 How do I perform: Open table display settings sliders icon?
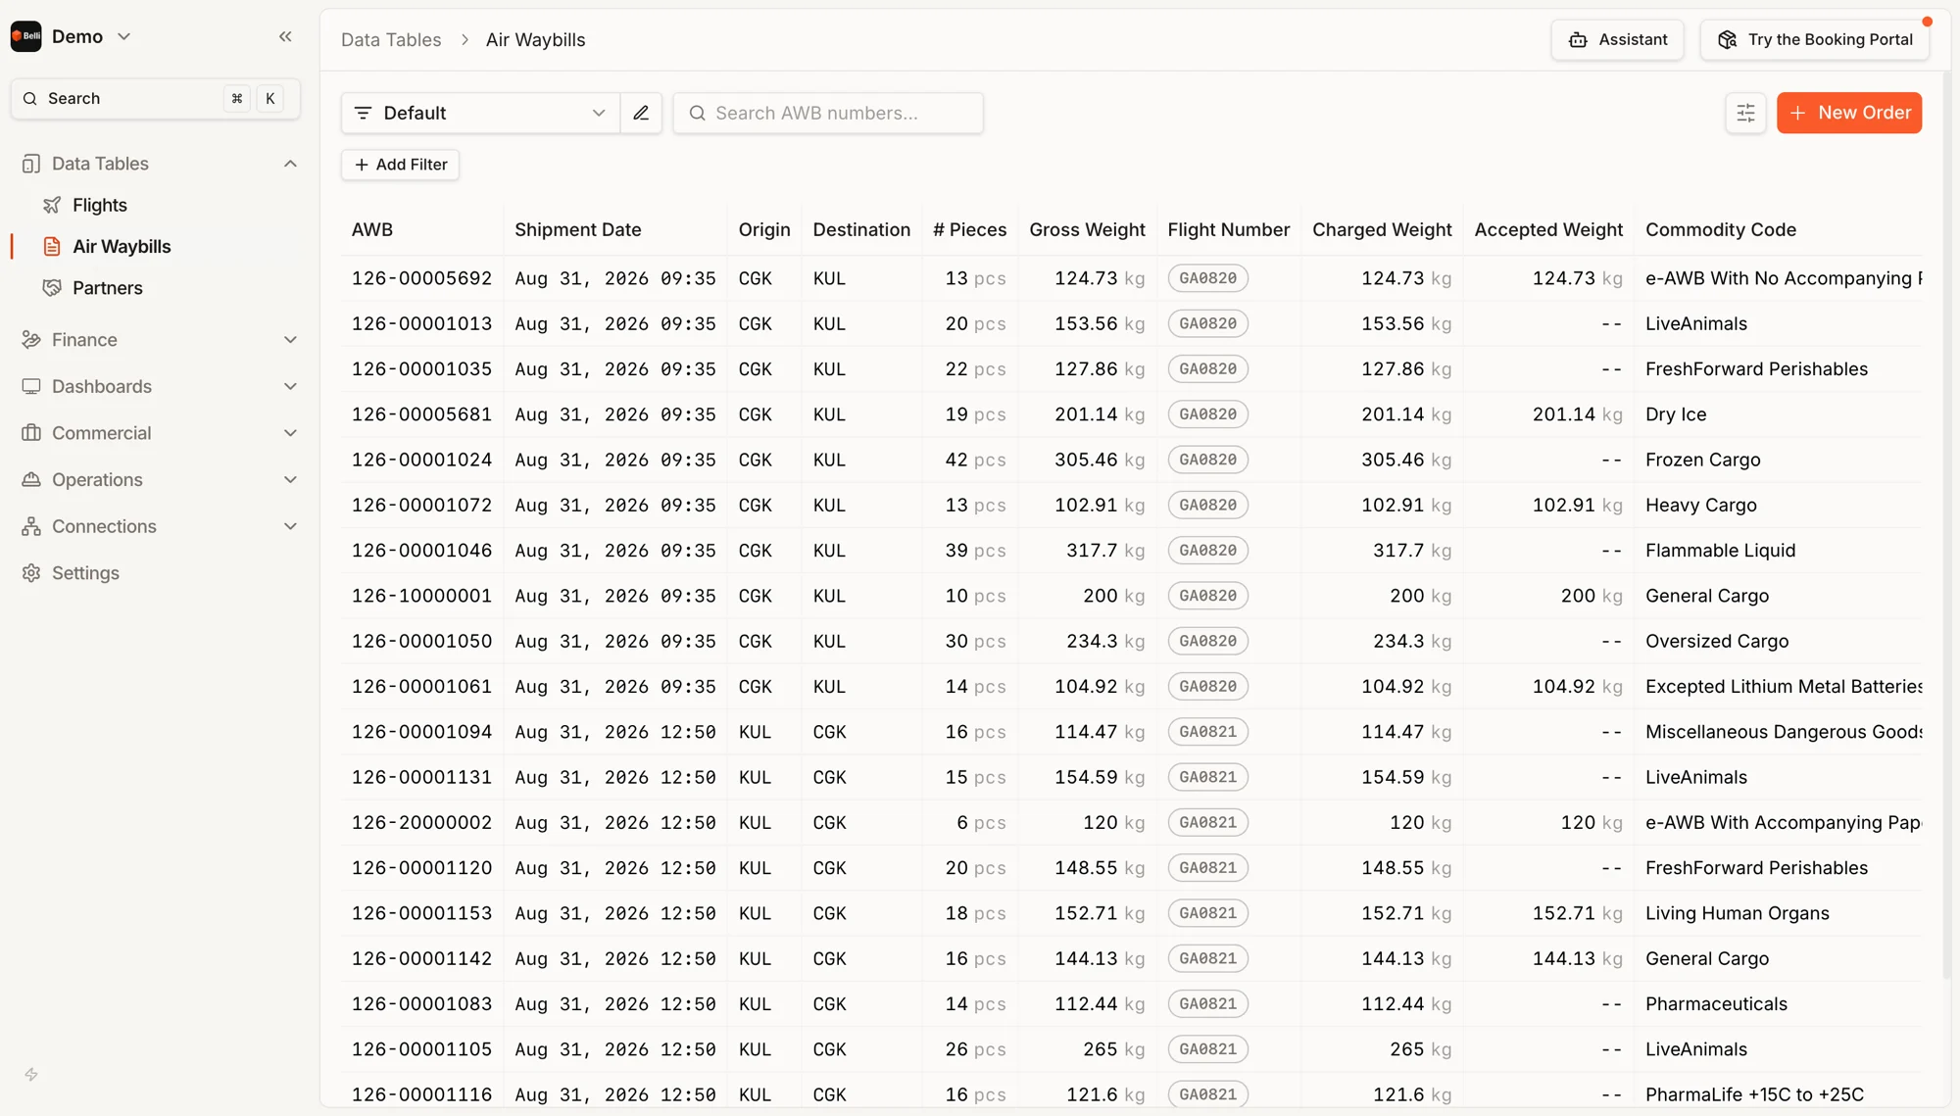click(1745, 113)
